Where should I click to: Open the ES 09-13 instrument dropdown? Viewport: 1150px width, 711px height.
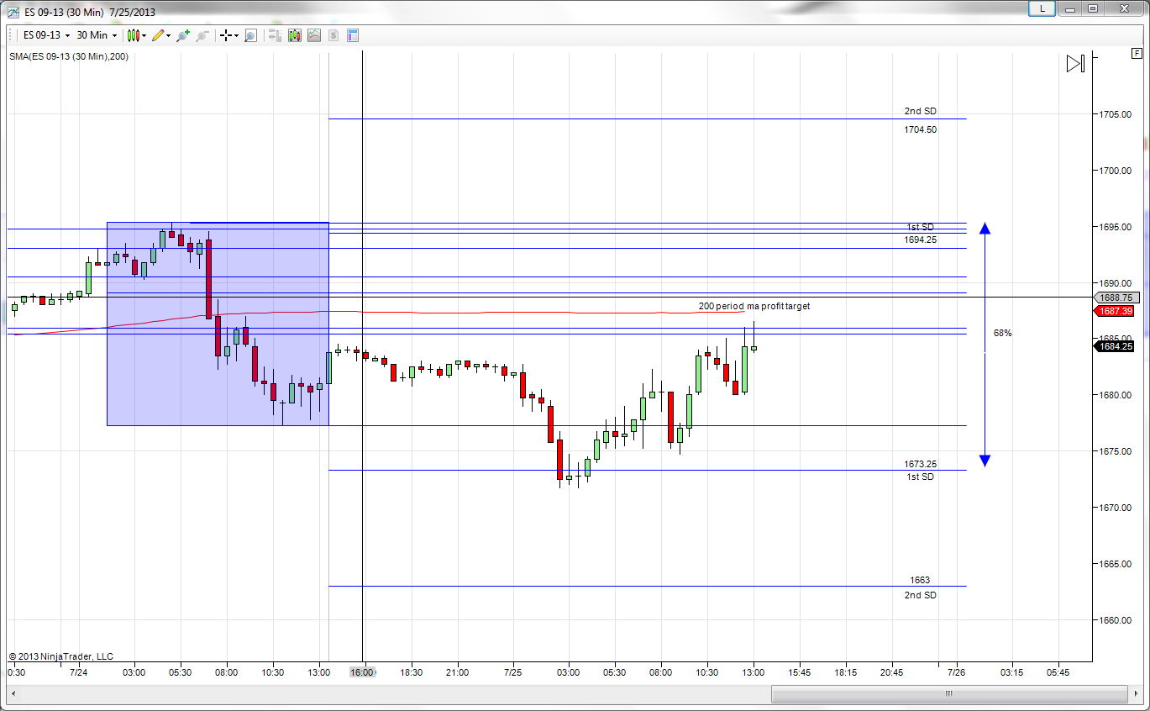click(46, 35)
